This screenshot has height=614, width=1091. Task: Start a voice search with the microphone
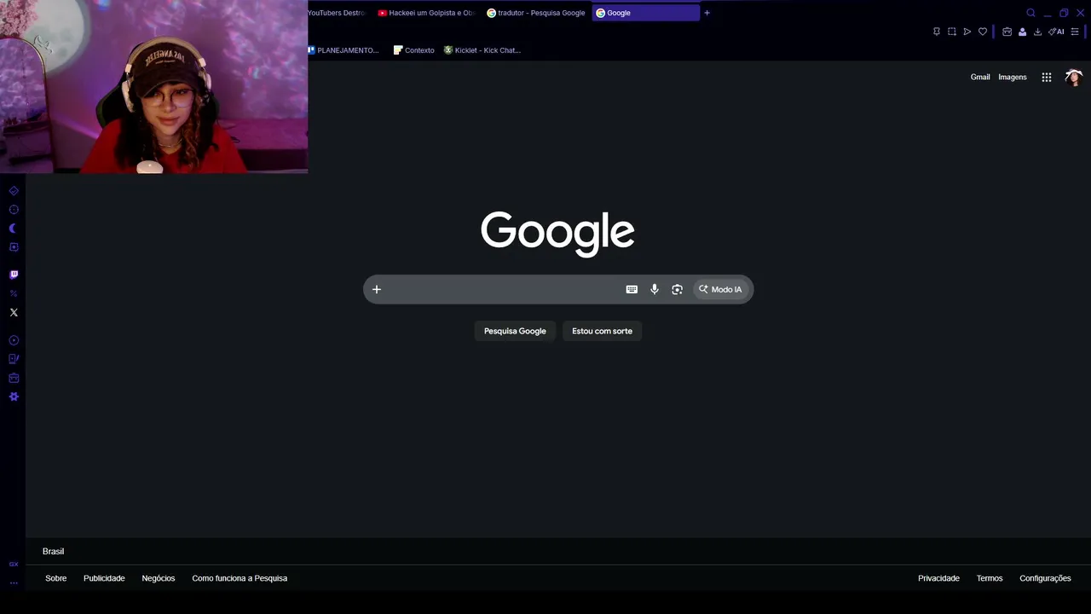[x=655, y=289]
